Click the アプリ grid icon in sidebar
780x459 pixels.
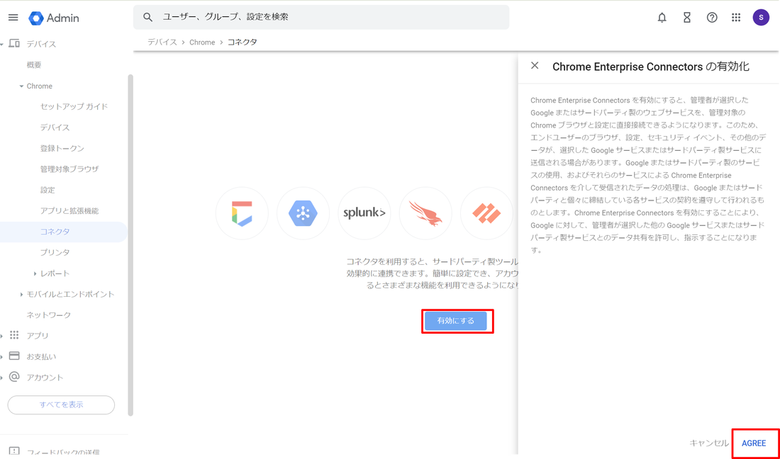pyautogui.click(x=14, y=335)
